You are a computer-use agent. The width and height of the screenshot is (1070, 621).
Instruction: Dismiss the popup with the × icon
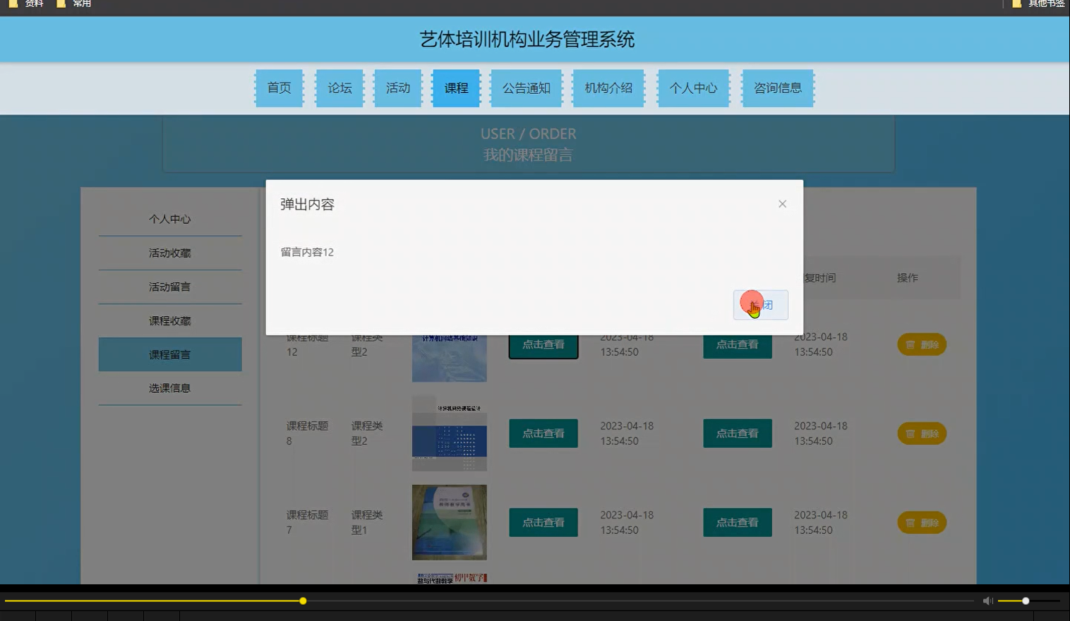pyautogui.click(x=782, y=203)
